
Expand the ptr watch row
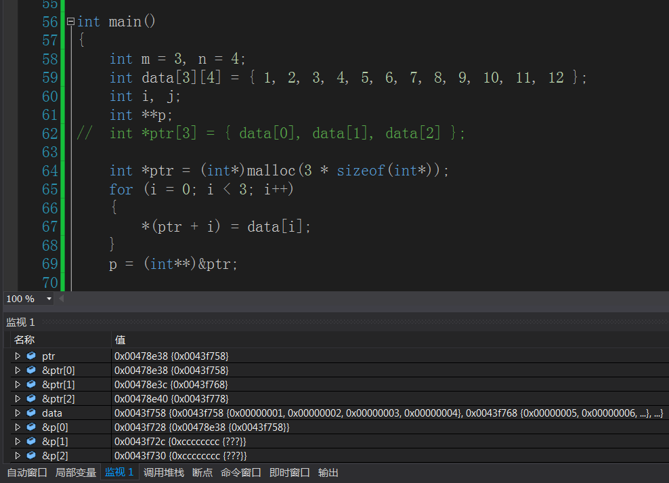click(18, 356)
